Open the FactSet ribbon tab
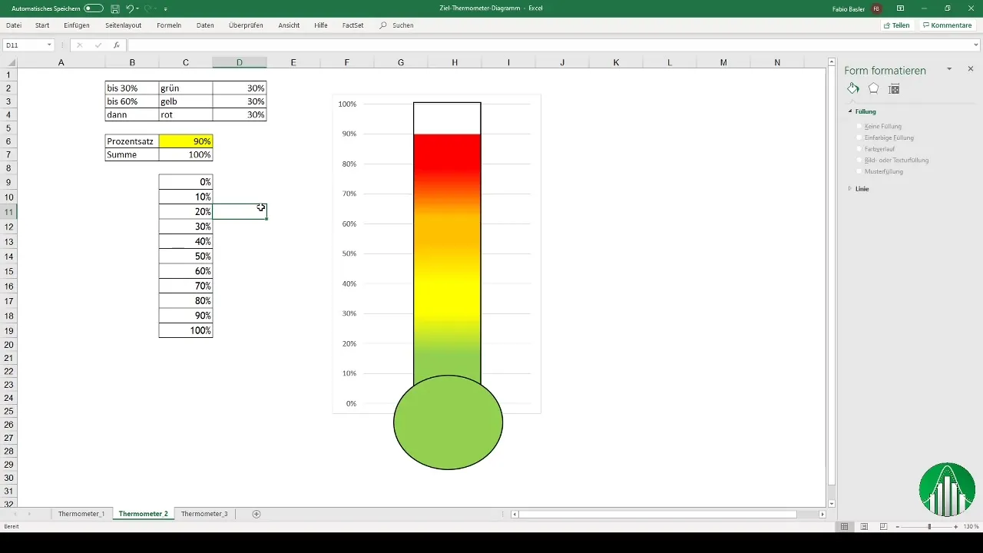983x553 pixels. pos(353,25)
